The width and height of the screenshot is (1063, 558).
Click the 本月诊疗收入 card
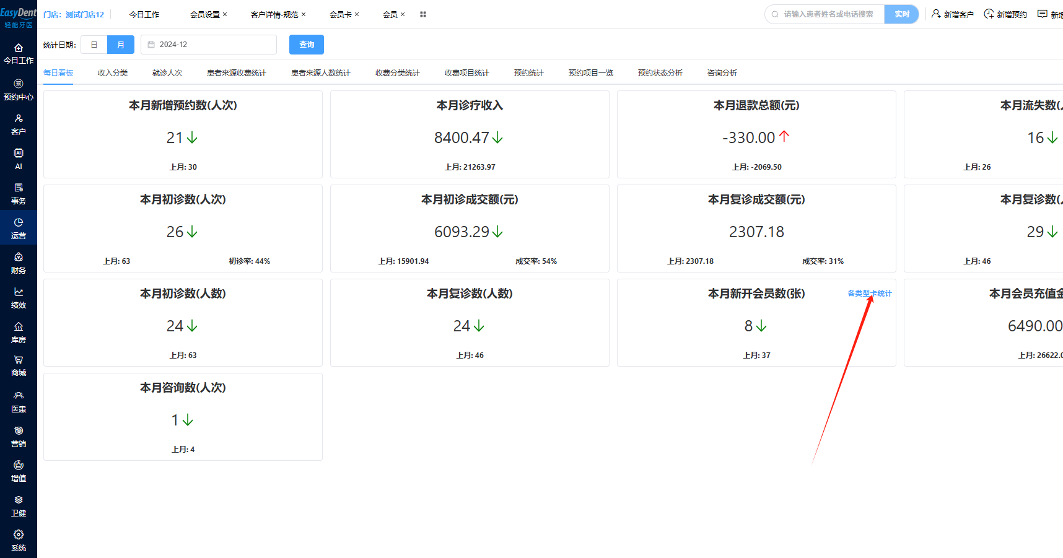coord(470,134)
